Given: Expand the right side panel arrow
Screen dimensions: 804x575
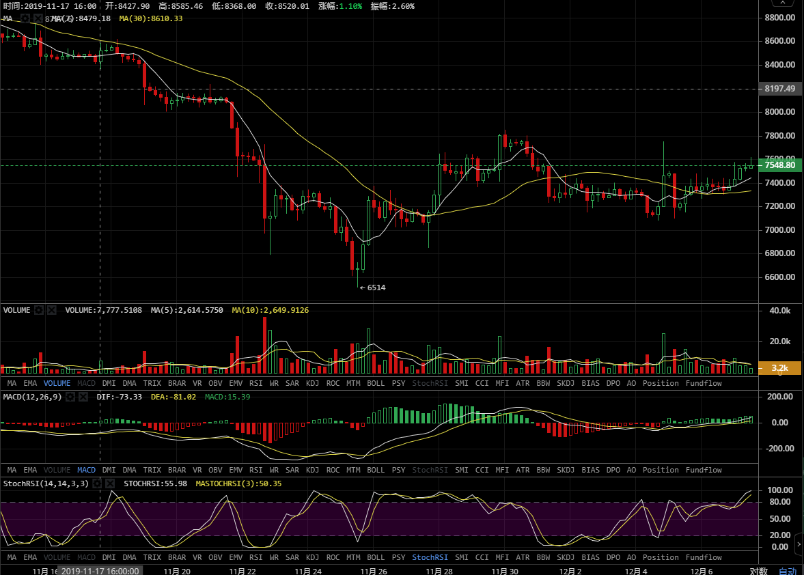Looking at the screenshot, I should tap(799, 544).
